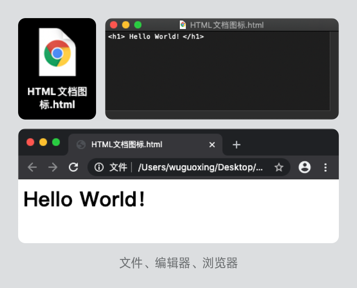Reload the page in the browser
This screenshot has height=288, width=357.
coord(73,167)
